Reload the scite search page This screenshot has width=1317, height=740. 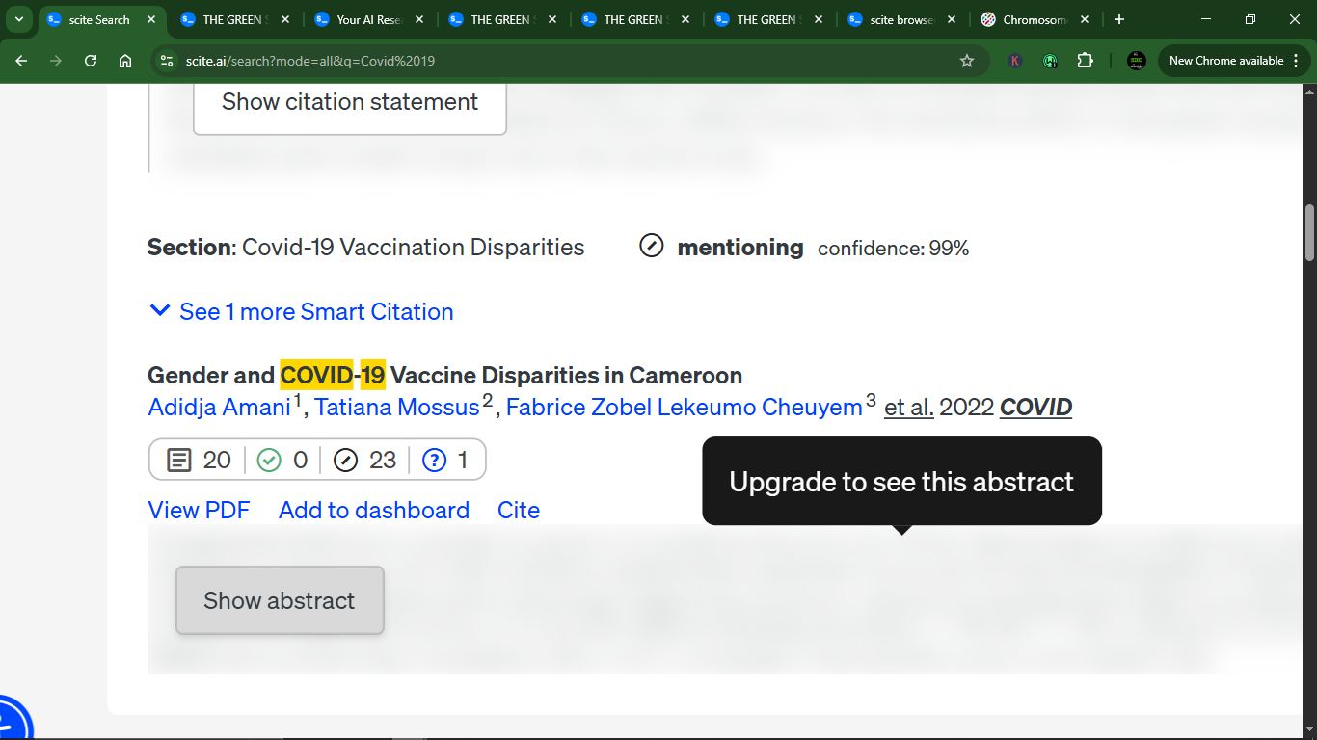tap(91, 61)
